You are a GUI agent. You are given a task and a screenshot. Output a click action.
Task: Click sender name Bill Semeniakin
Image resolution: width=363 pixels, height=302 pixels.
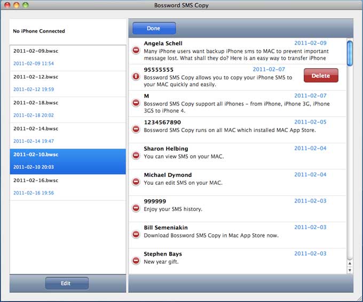coord(166,228)
